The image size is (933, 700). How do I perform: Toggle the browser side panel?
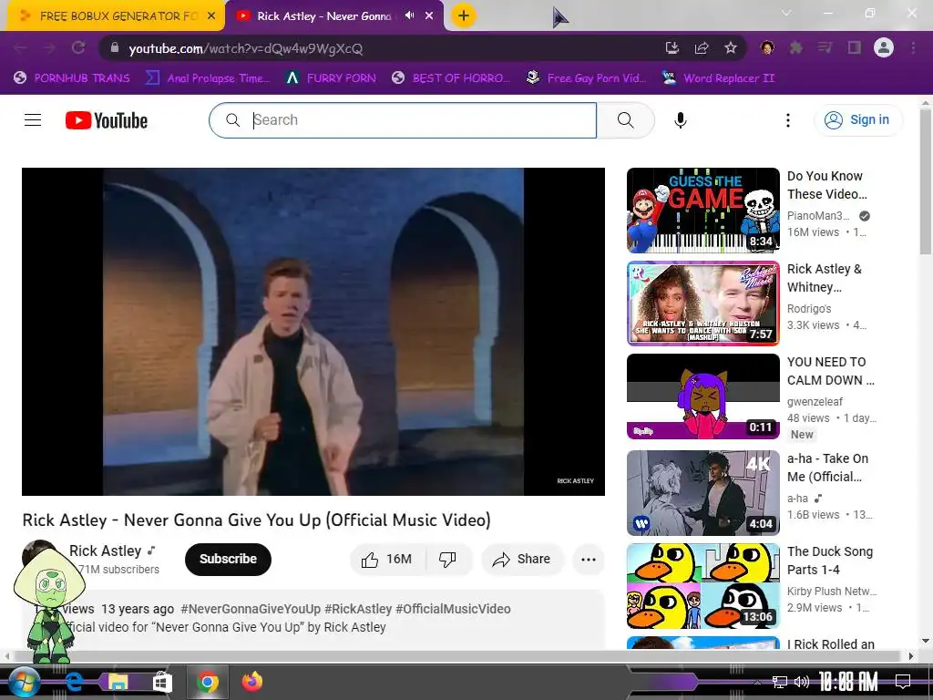tap(854, 47)
